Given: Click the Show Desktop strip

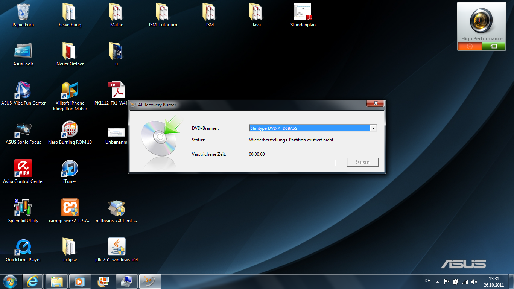Looking at the screenshot, I should [x=511, y=281].
